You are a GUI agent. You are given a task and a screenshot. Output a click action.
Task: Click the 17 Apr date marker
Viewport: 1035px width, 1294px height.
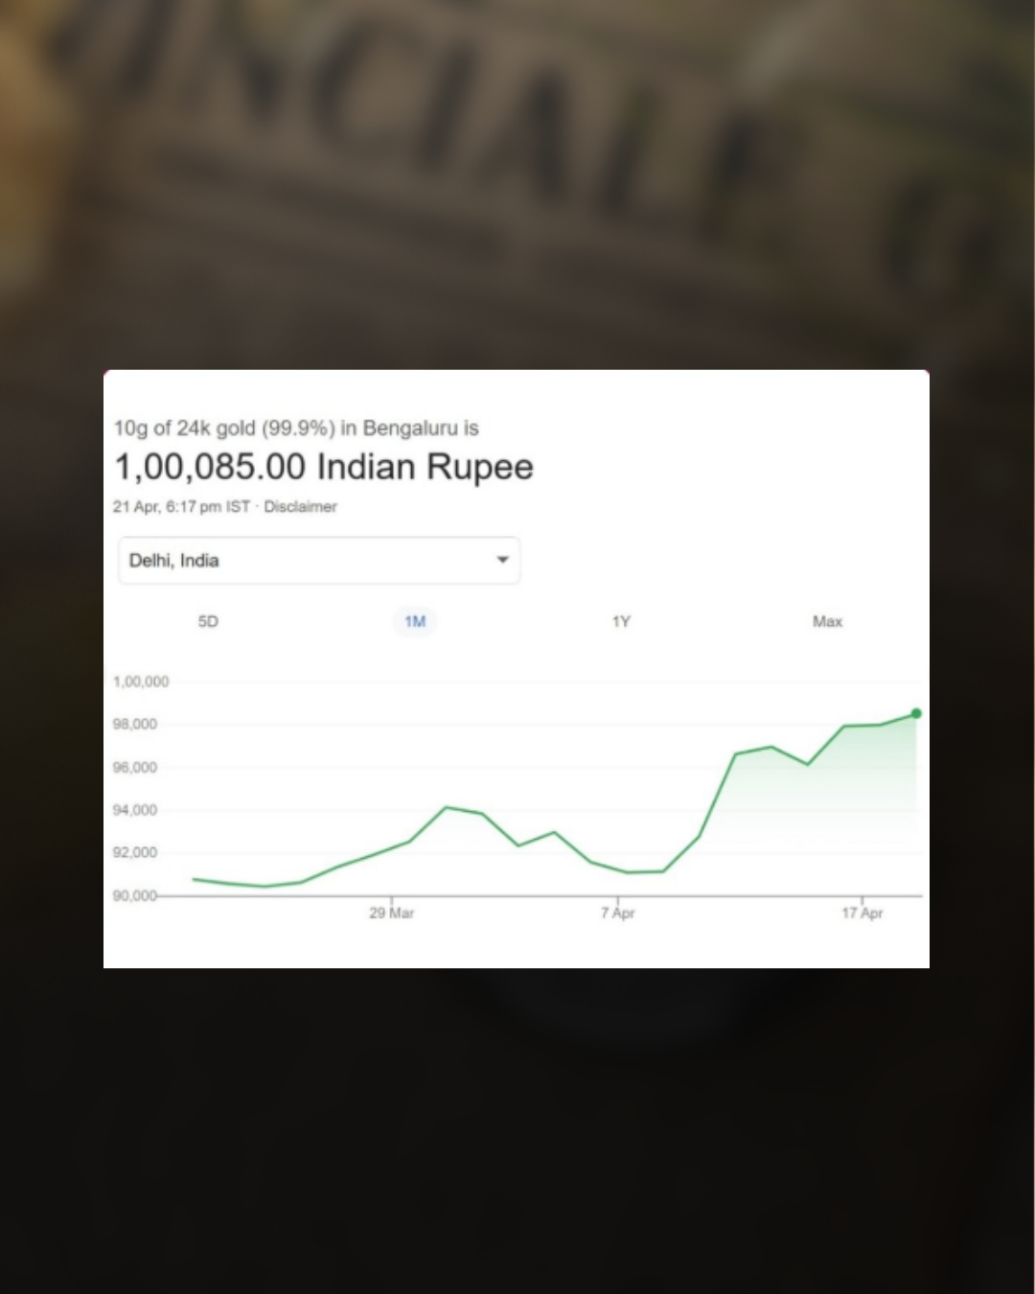(x=862, y=913)
